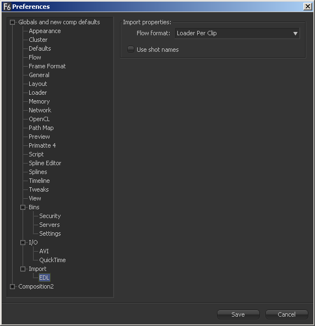The height and width of the screenshot is (326, 315).
Task: Expand the Composition2 tree node
Action: (13, 287)
